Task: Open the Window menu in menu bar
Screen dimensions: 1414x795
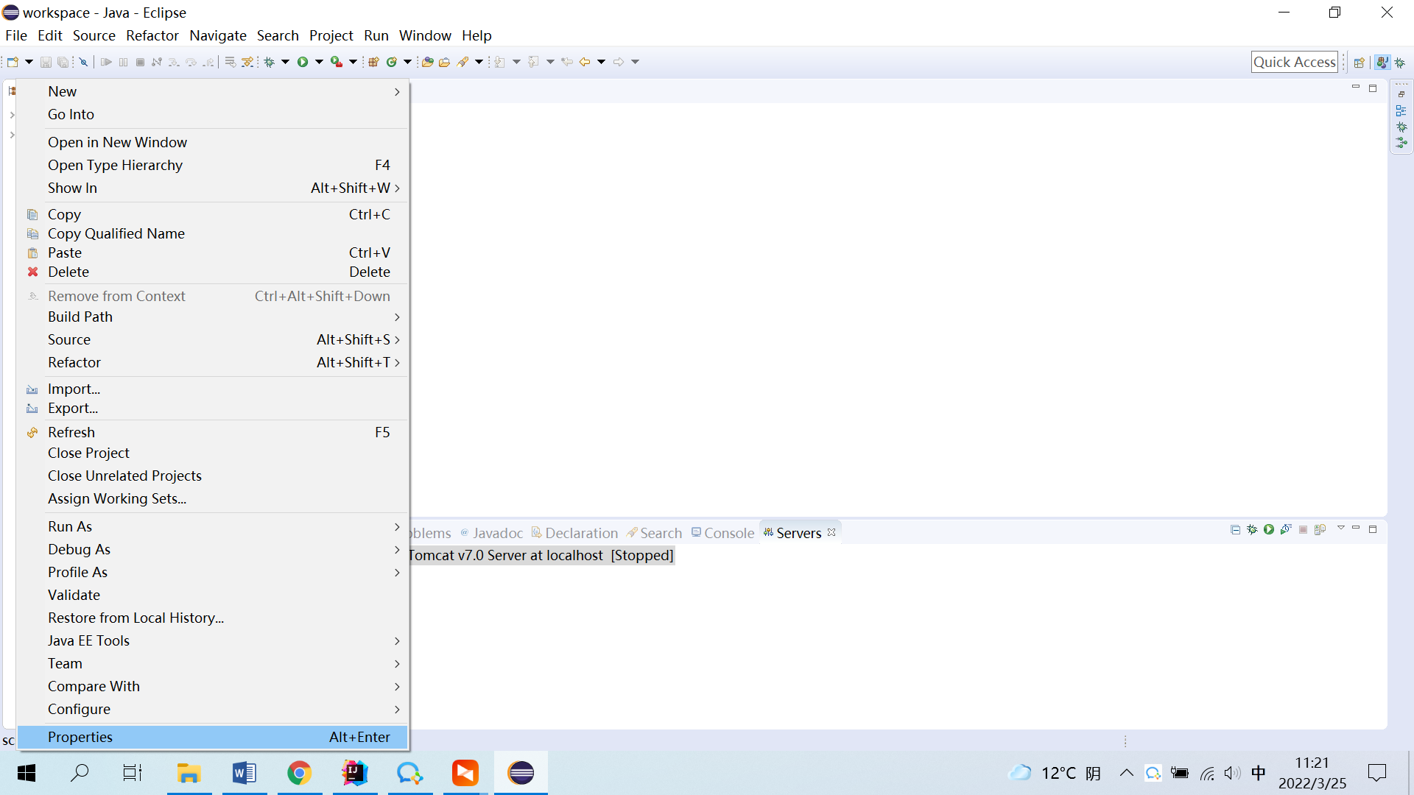Action: click(x=425, y=35)
